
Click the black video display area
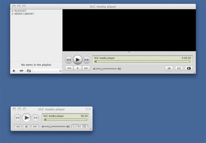coord(129,30)
